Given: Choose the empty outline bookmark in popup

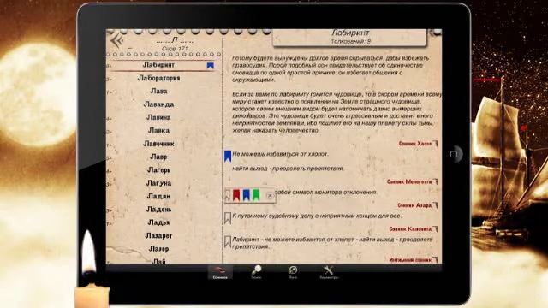Looking at the screenshot, I should click(x=228, y=195).
